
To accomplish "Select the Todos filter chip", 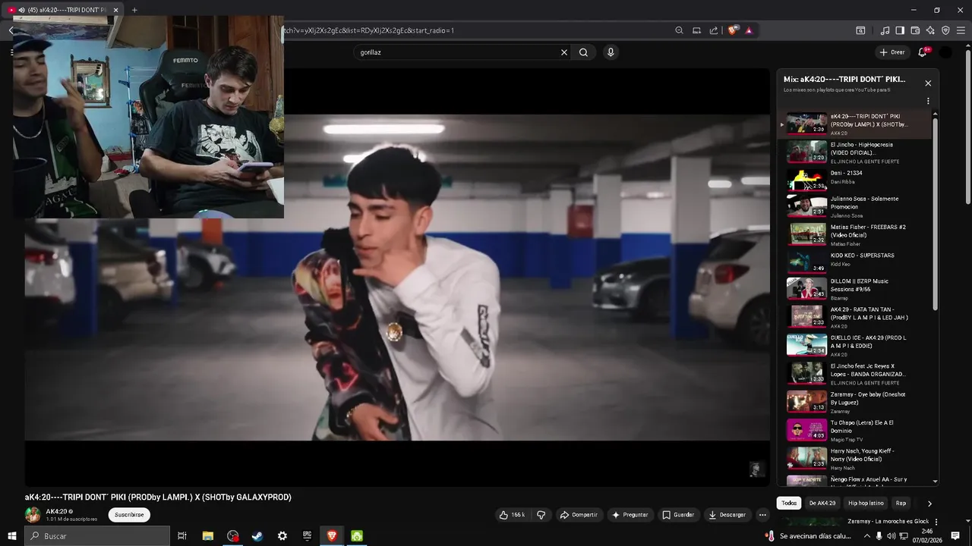I will 789,503.
